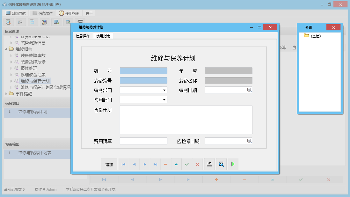Jump to the last record using navigation arrows

(156, 164)
